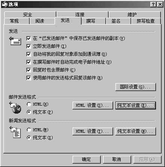Image resolution: width=165 pixels, height=167 pixels.
Task: Disable auto-complete email addresses checkbox
Action: tap(29, 62)
